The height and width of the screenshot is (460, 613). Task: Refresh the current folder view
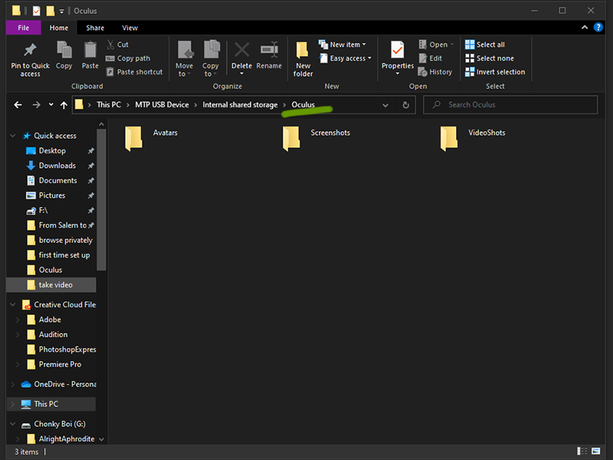[406, 105]
